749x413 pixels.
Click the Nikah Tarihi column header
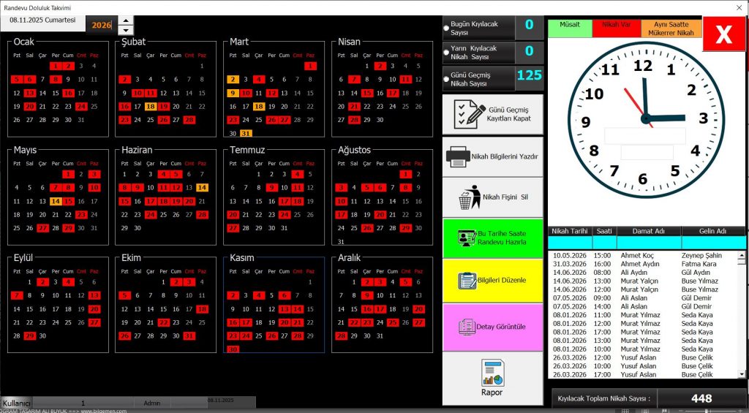pos(569,231)
